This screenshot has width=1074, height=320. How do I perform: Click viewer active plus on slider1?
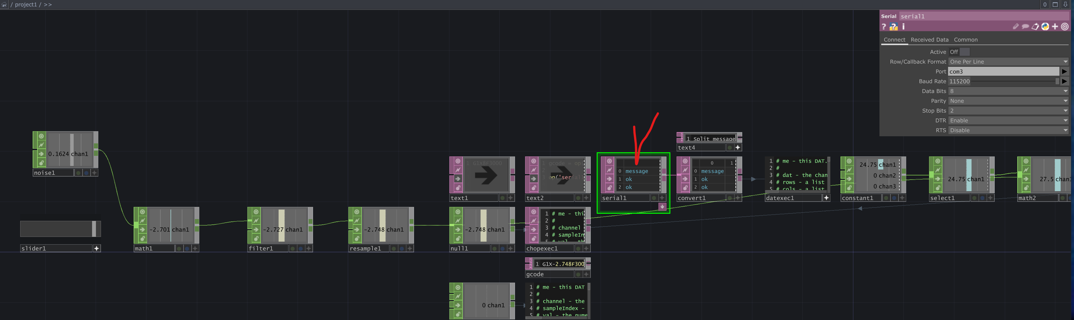(97, 248)
